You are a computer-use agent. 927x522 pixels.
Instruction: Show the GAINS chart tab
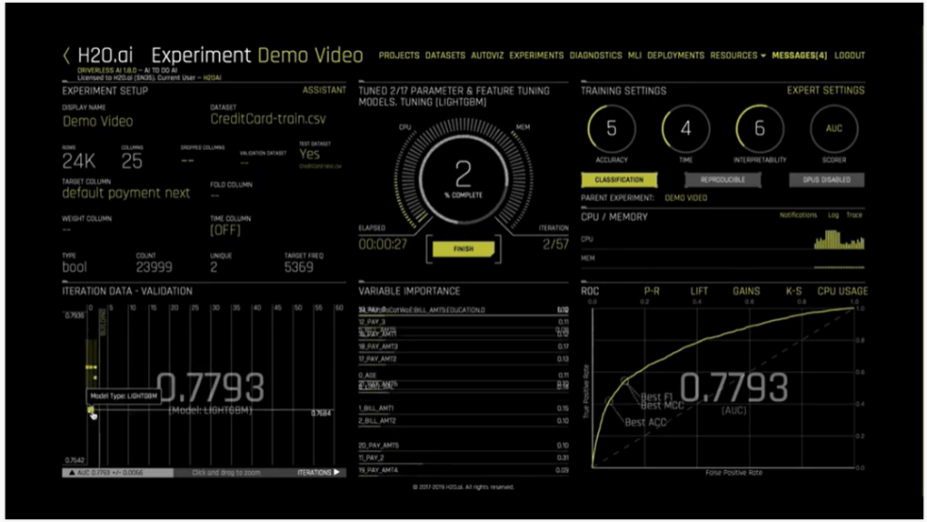click(746, 291)
